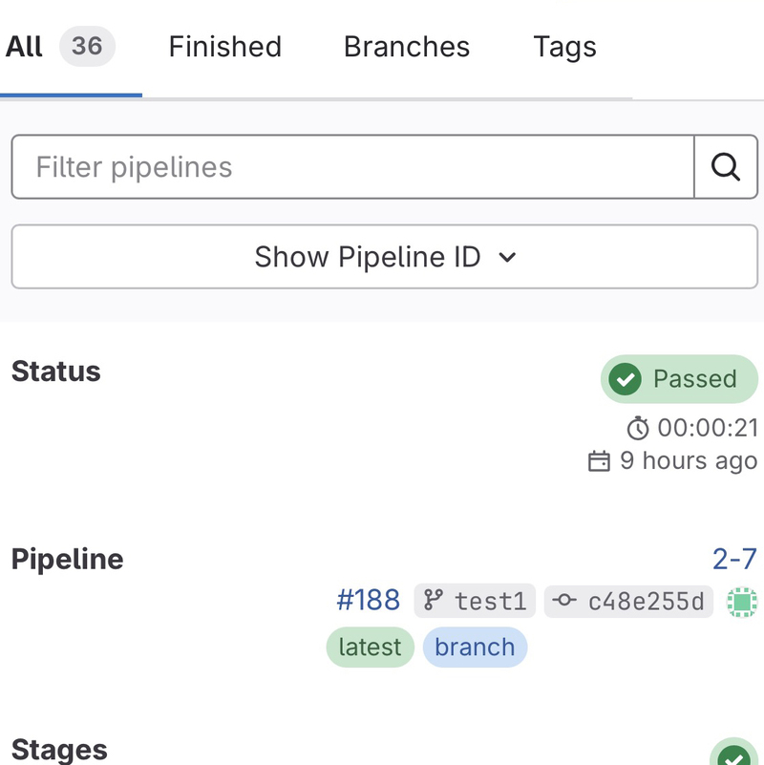The image size is (764, 765).
Task: Click the commit icon beside c48e255d
Action: (x=564, y=601)
